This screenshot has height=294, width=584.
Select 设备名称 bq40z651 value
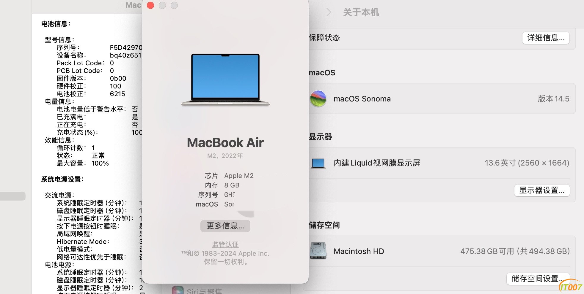125,55
